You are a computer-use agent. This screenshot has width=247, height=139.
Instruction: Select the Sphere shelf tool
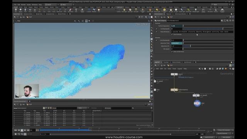(x=20, y=10)
